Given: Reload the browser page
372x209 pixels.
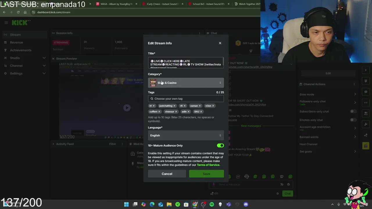Looking at the screenshot, I should click(x=18, y=12).
